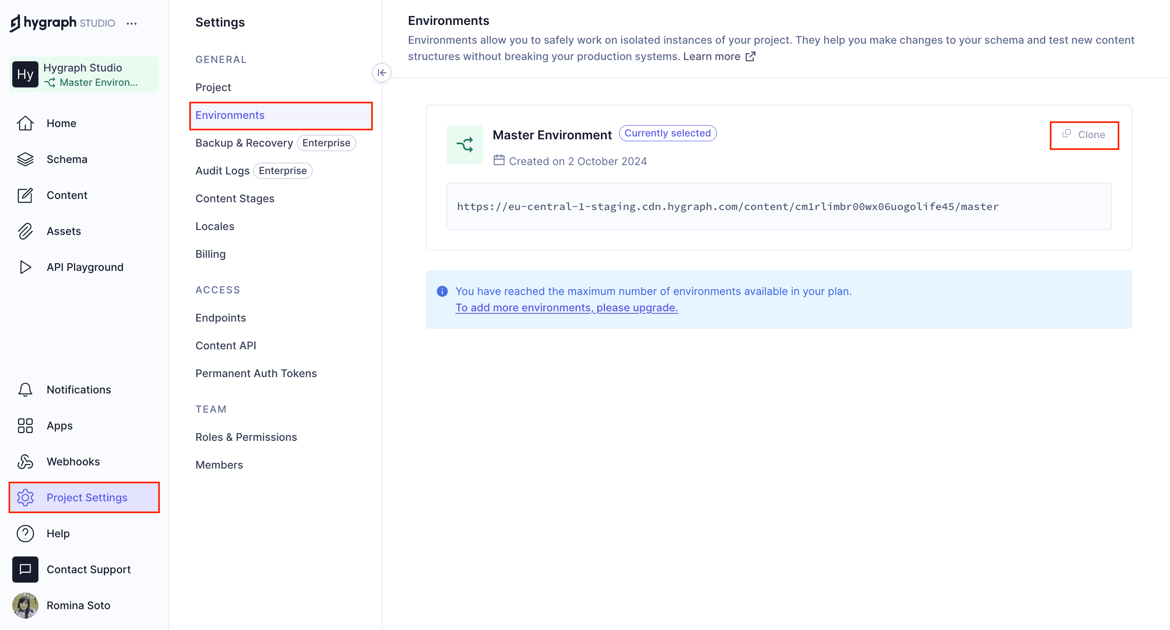Select the Content icon in the sidebar

[x=25, y=195]
